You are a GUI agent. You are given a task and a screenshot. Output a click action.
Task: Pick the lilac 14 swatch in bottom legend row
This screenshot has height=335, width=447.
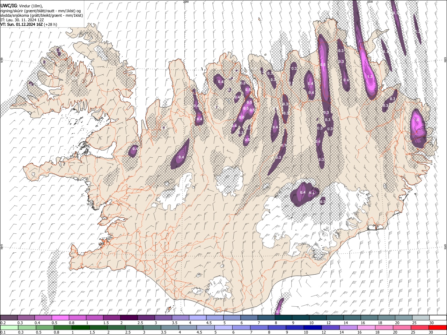point(349,328)
